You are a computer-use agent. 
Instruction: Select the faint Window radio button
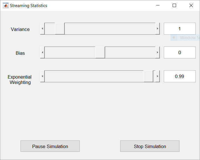[174, 38]
